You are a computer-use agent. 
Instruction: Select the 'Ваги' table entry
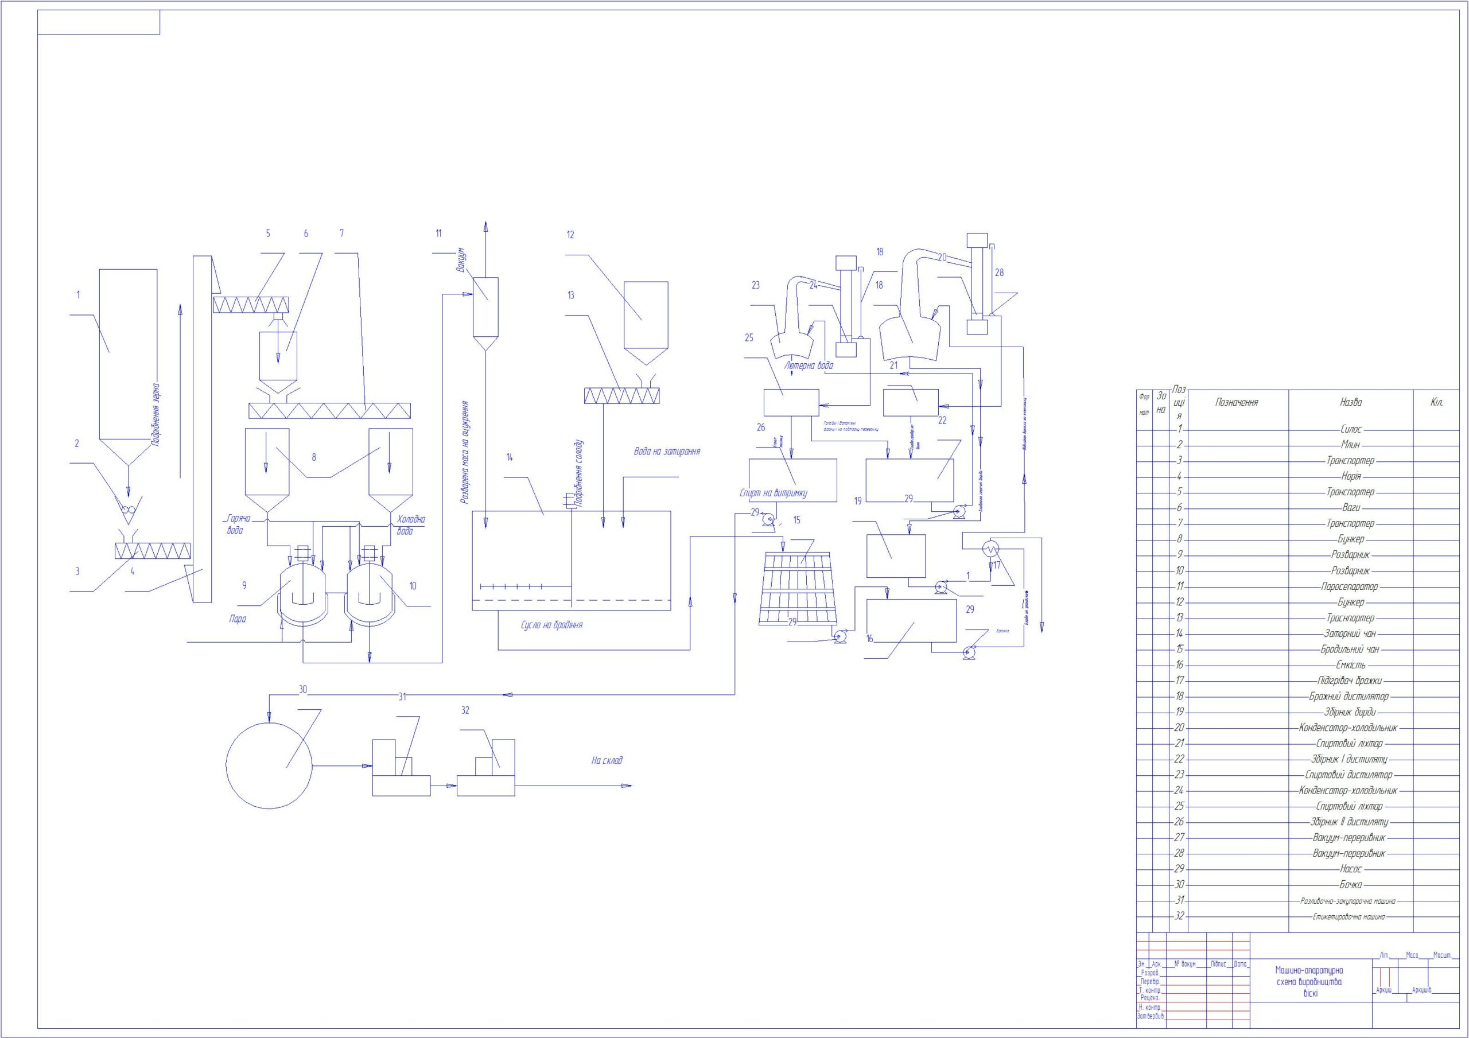1351,507
